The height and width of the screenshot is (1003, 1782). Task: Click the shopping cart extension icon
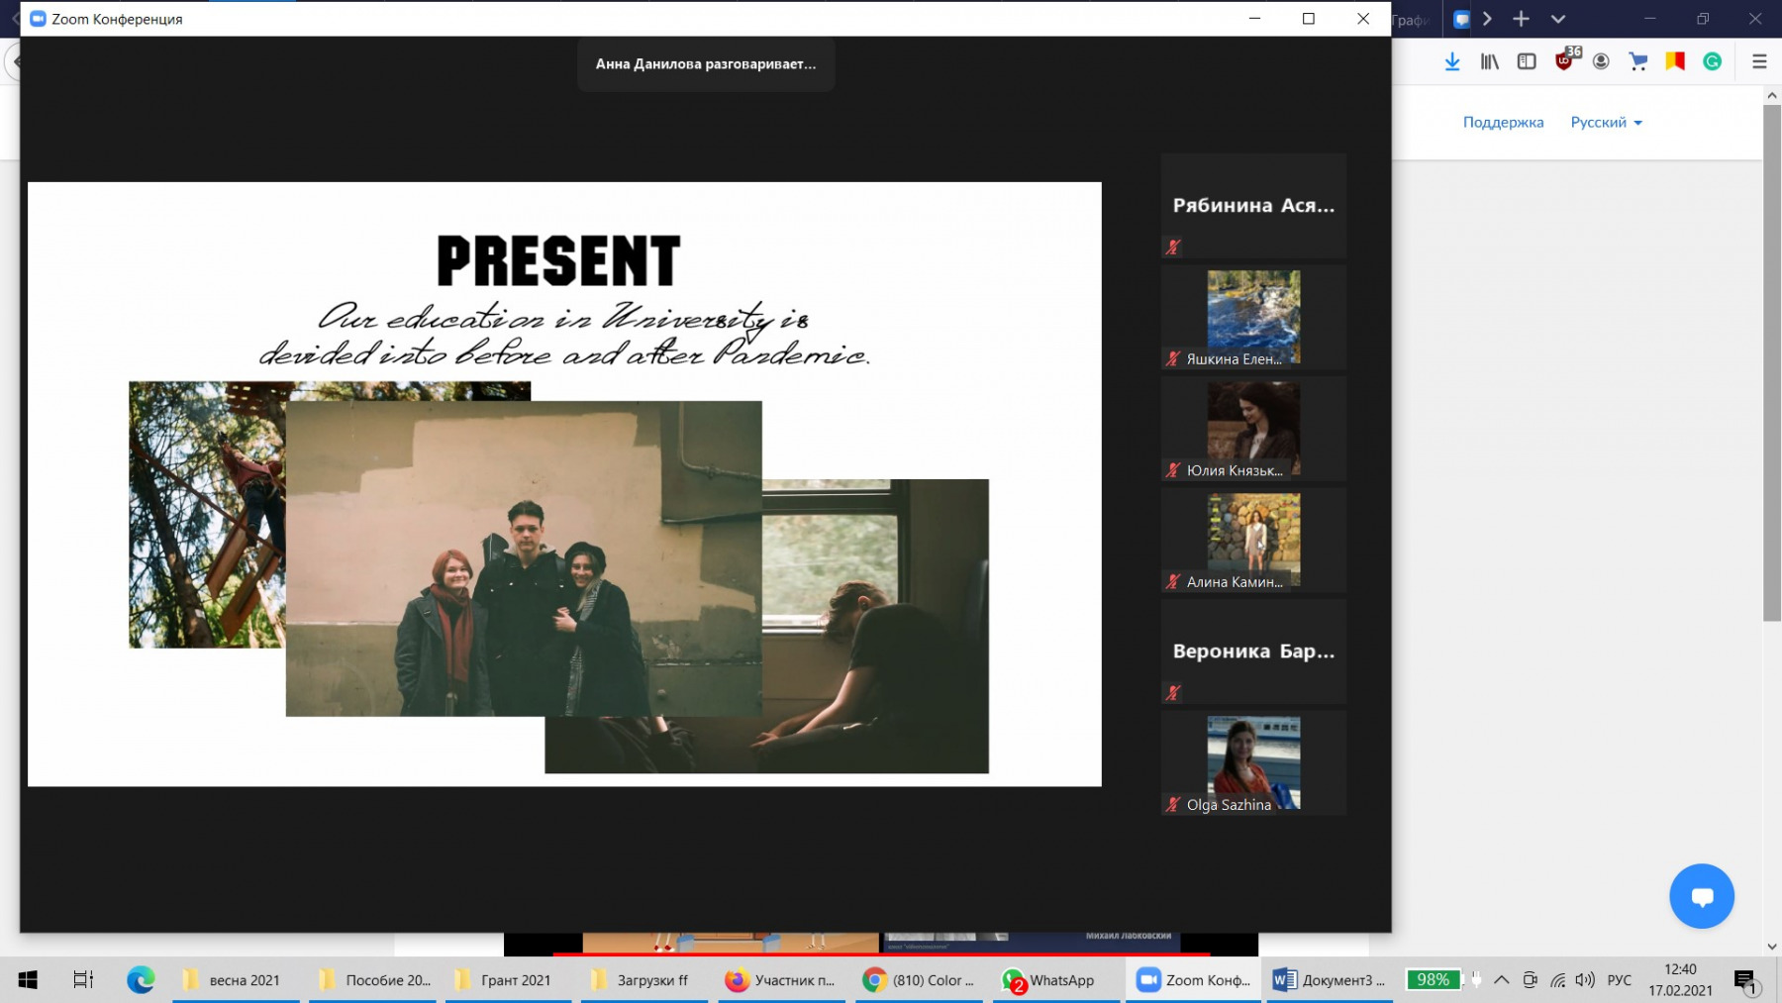coord(1638,61)
